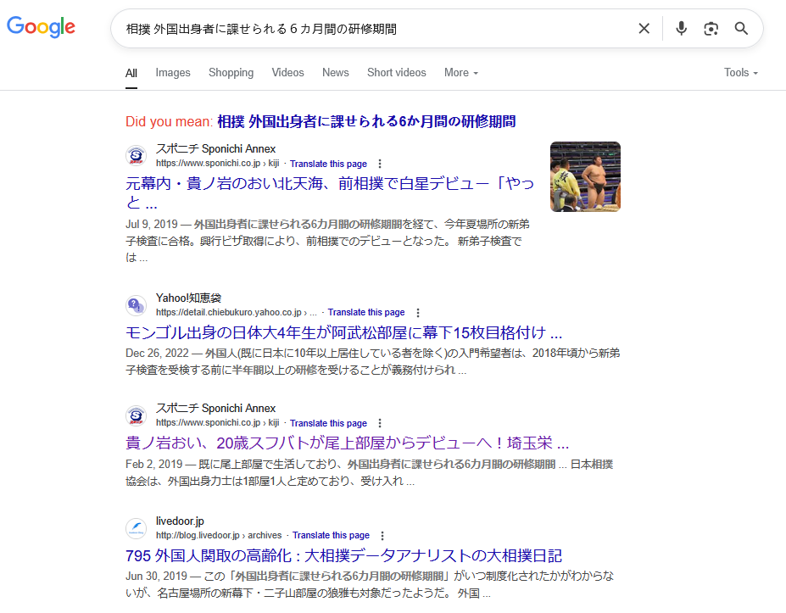
Task: Click URL https://detail.chiebukuro.yahoo.co.jp
Action: [x=237, y=312]
